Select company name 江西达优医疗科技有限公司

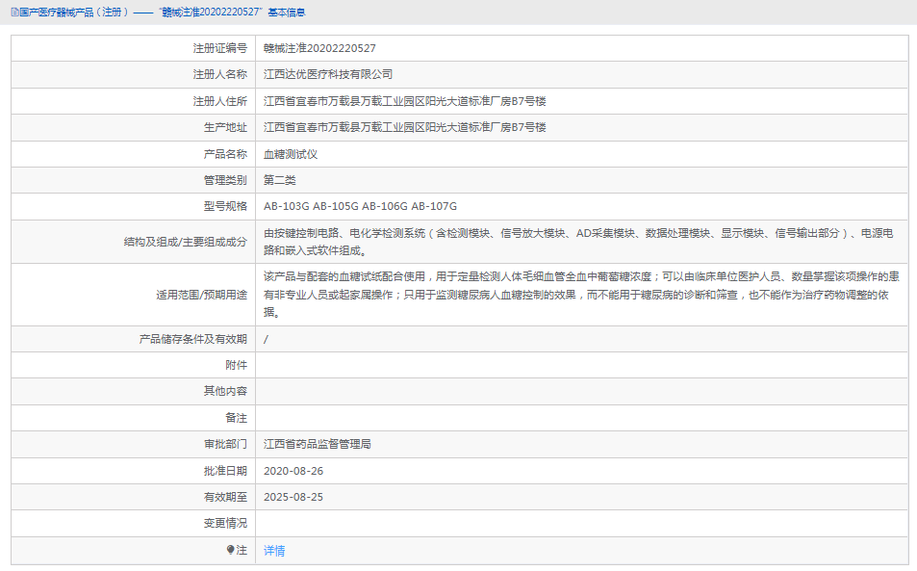coord(328,74)
